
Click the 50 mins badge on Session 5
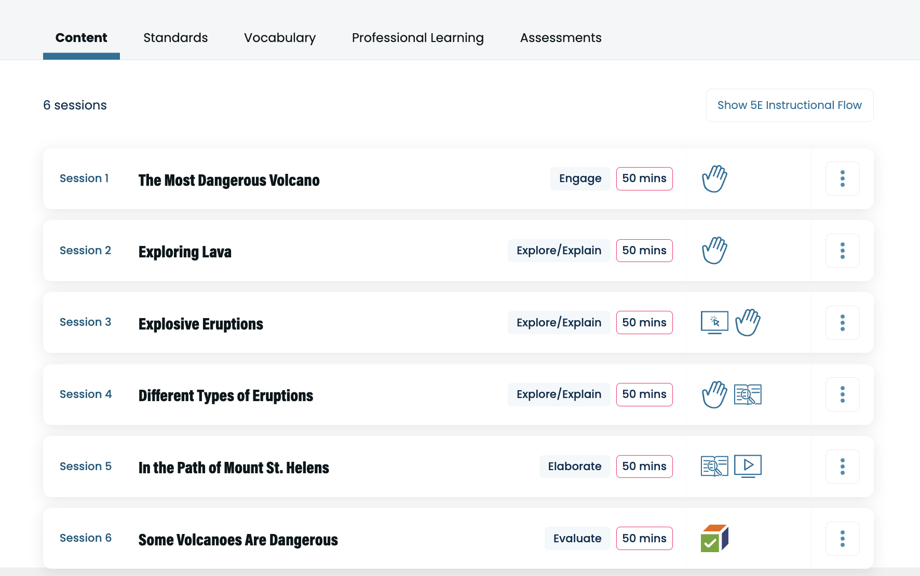point(644,467)
